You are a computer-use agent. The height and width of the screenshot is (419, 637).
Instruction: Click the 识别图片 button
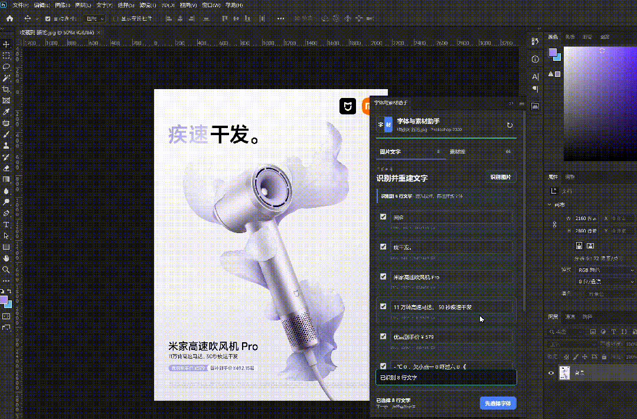501,178
